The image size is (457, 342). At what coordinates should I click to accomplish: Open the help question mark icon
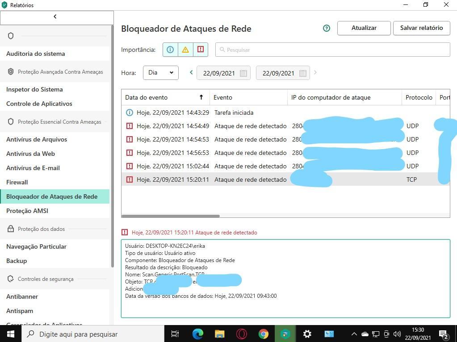[x=327, y=28]
